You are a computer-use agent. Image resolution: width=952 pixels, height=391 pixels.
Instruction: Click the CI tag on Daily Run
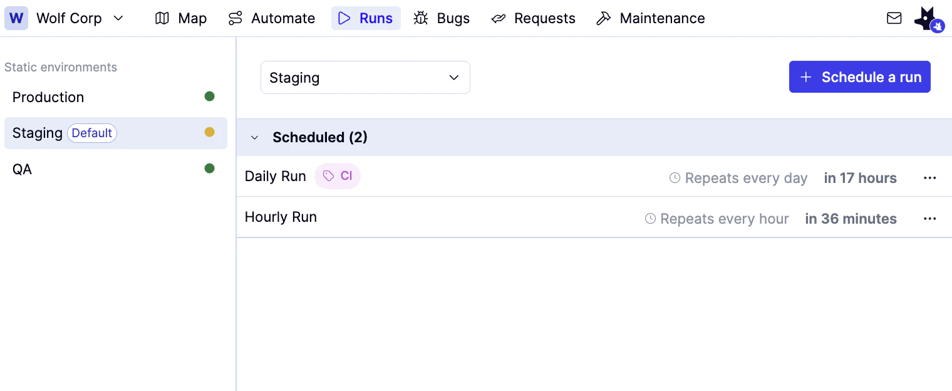[x=338, y=175]
